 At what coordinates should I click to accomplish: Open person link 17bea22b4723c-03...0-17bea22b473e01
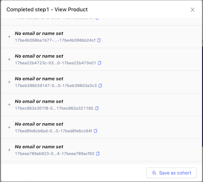click(x=55, y=63)
